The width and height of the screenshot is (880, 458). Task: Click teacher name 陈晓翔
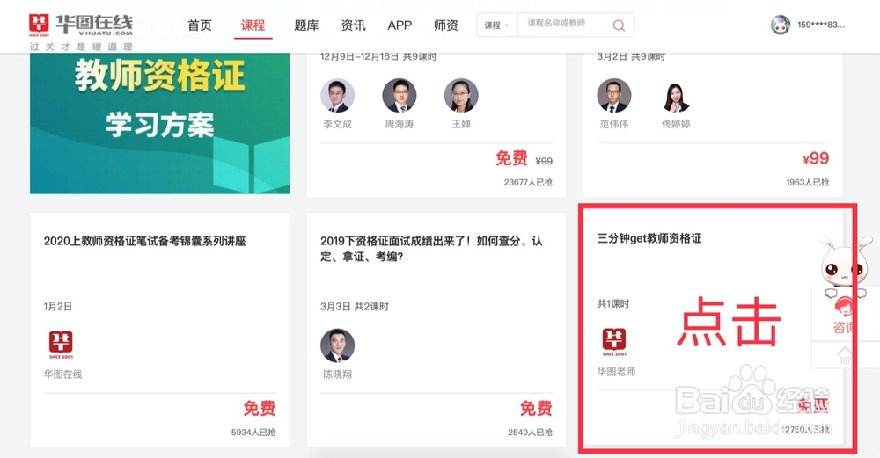(337, 374)
